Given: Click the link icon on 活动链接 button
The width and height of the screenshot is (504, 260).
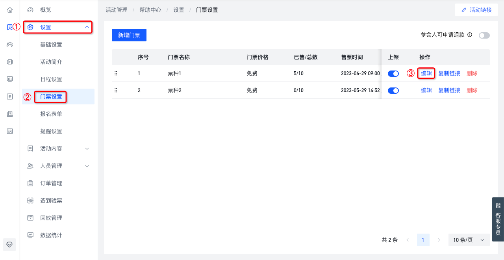Looking at the screenshot, I should (464, 10).
